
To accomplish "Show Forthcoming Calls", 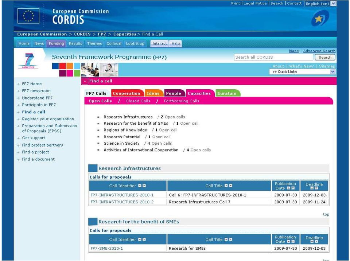I will pyautogui.click(x=182, y=101).
